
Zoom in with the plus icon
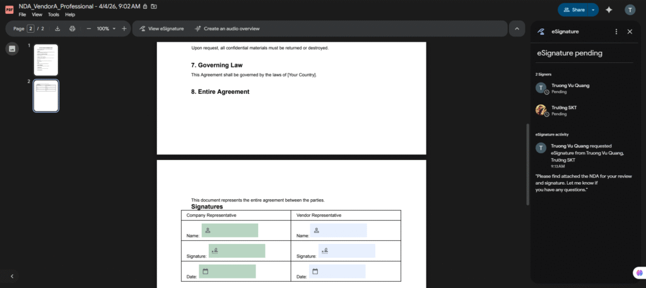pos(124,28)
